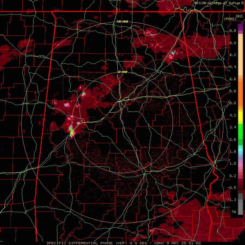This screenshot has height=245, width=245.
Task: Click the 5.8 scale value
Action: point(233,91)
